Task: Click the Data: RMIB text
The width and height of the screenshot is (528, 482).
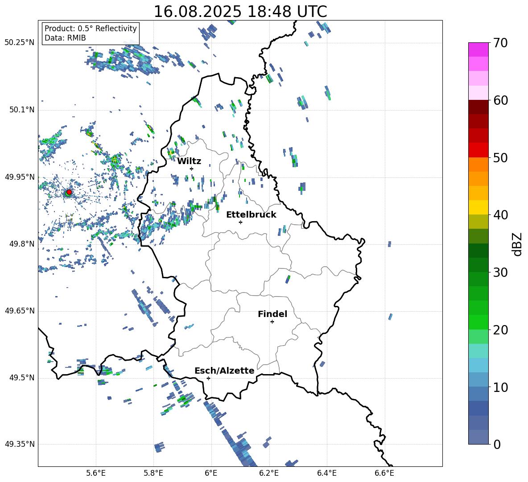Action: pyautogui.click(x=65, y=38)
